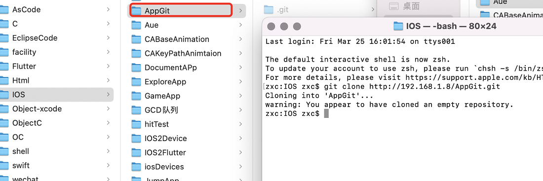
Task: Select the AppGit folder icon
Action: point(136,11)
